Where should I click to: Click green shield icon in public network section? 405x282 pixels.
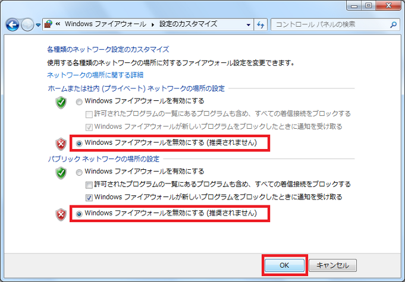[x=61, y=173]
